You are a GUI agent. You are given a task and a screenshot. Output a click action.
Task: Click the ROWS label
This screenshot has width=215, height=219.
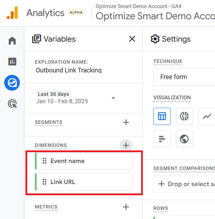161,208
